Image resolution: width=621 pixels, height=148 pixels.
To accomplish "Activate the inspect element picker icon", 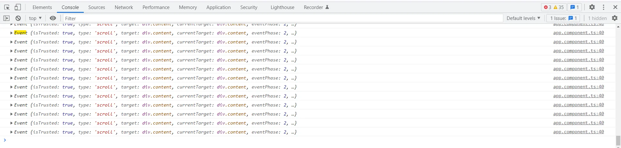I will [x=7, y=7].
